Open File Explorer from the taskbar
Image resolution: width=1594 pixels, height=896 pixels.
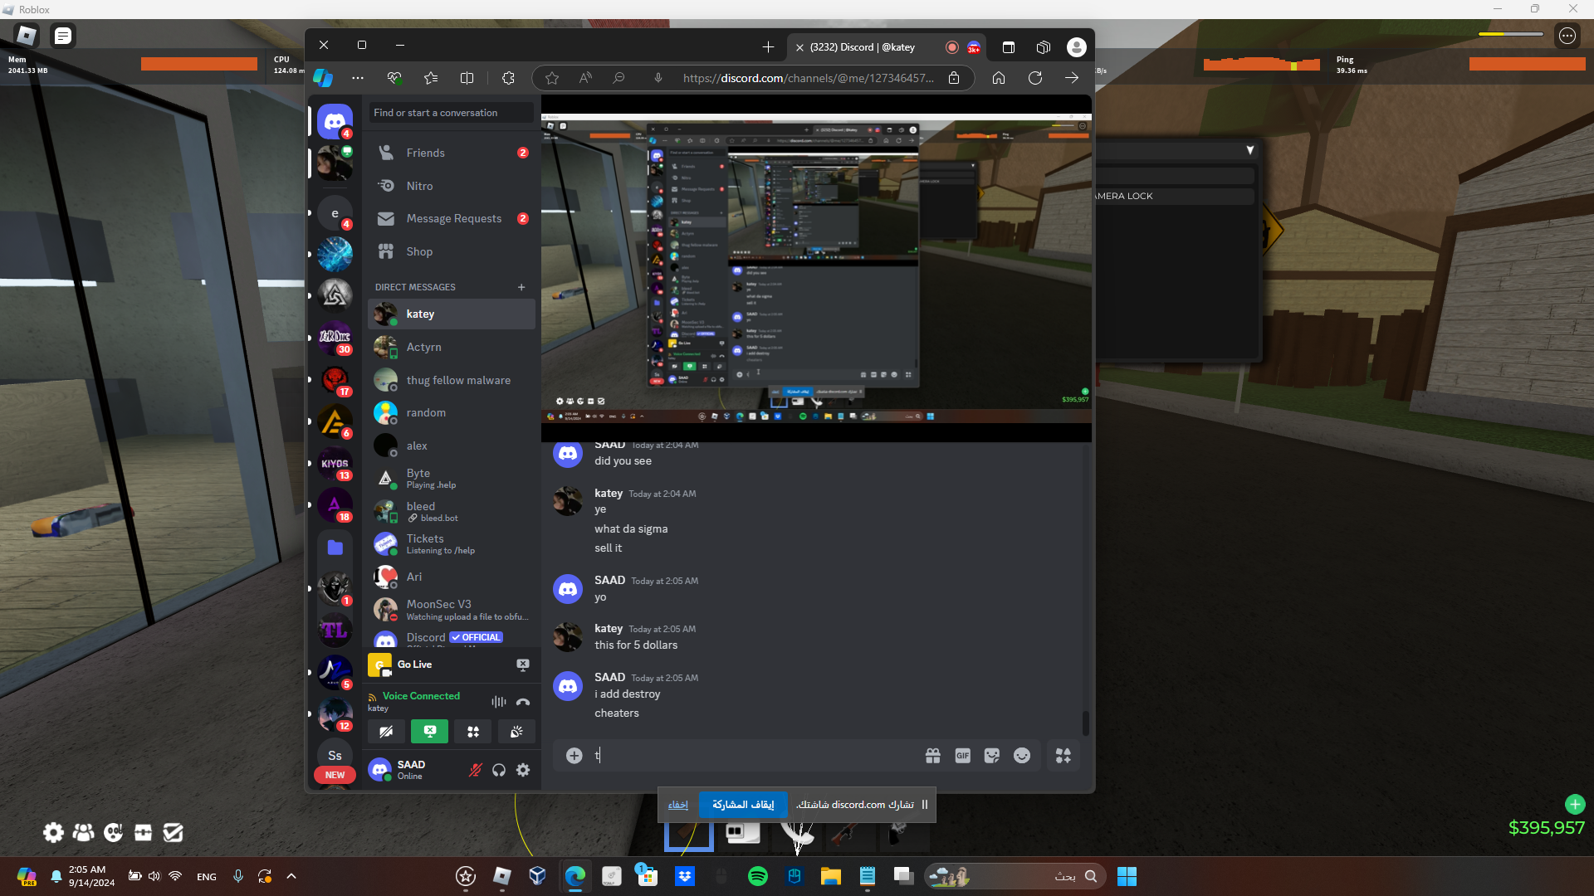click(x=831, y=876)
